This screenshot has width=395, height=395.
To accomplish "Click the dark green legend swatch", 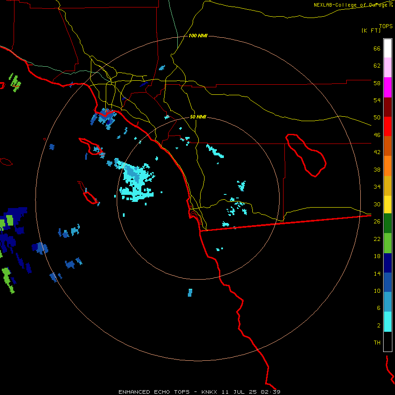I will click(388, 223).
